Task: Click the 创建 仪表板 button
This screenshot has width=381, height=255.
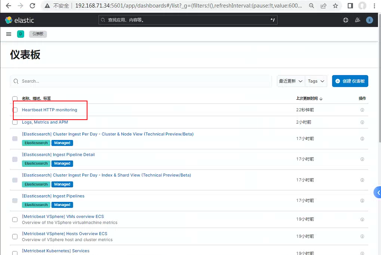Action: click(x=350, y=81)
